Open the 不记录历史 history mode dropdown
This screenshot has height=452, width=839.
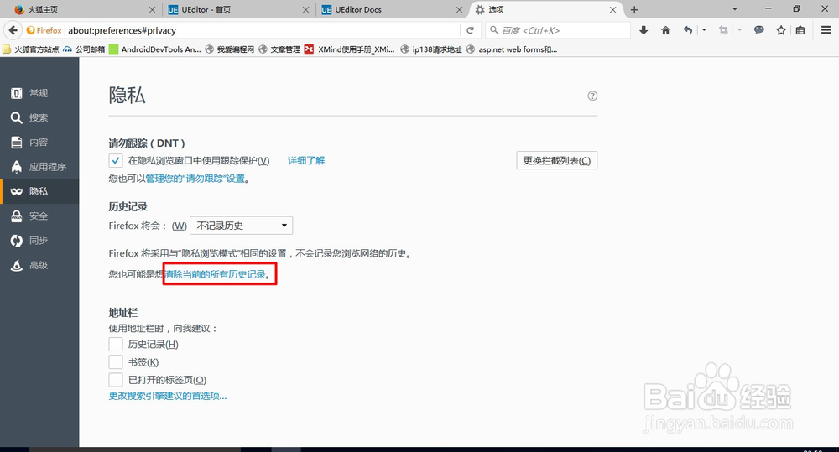pos(242,226)
